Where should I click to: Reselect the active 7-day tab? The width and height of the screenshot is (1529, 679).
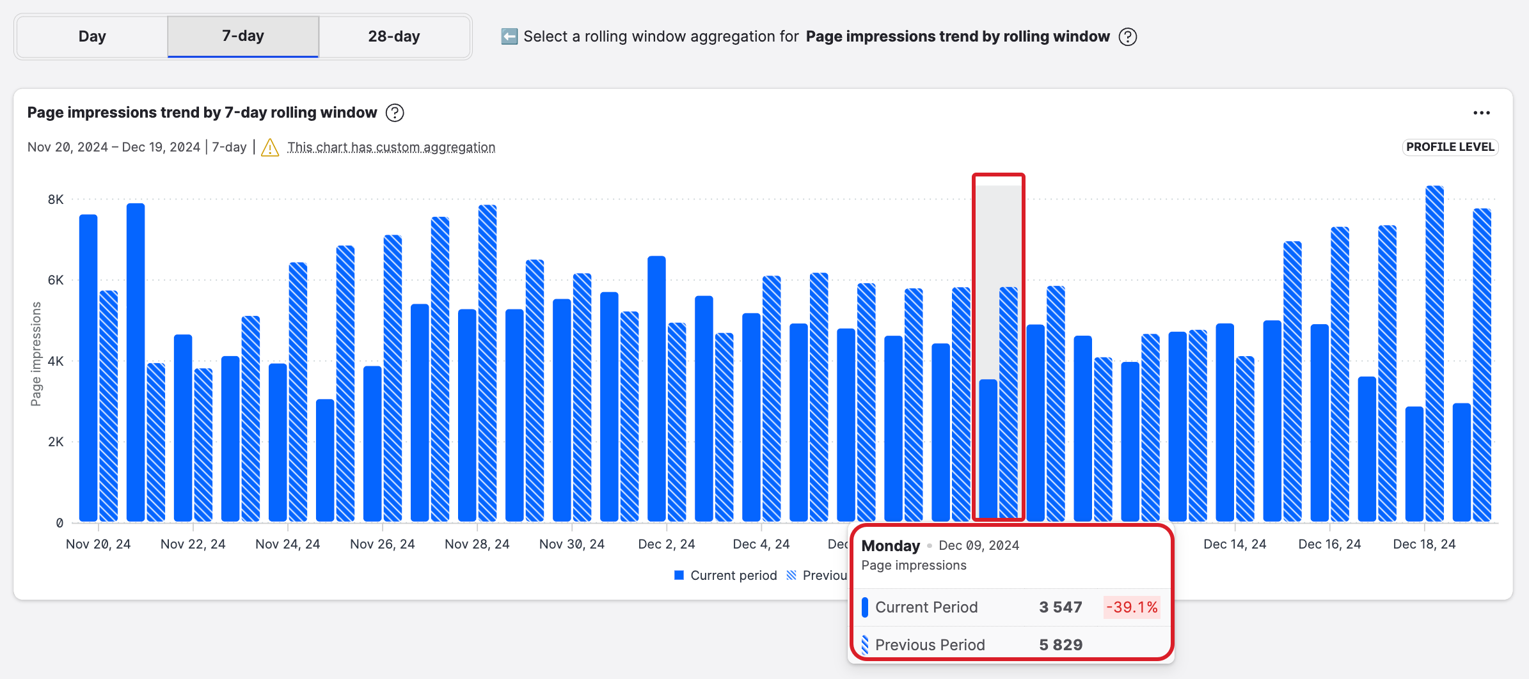(x=243, y=36)
